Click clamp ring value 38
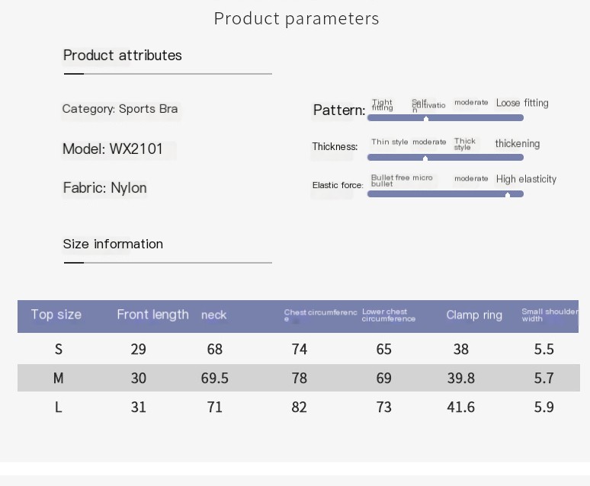Screen dimensions: 590x486 pyautogui.click(x=461, y=350)
